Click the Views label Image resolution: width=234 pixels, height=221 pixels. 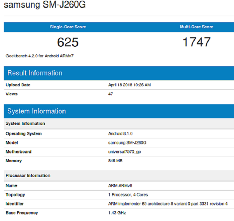(11, 94)
